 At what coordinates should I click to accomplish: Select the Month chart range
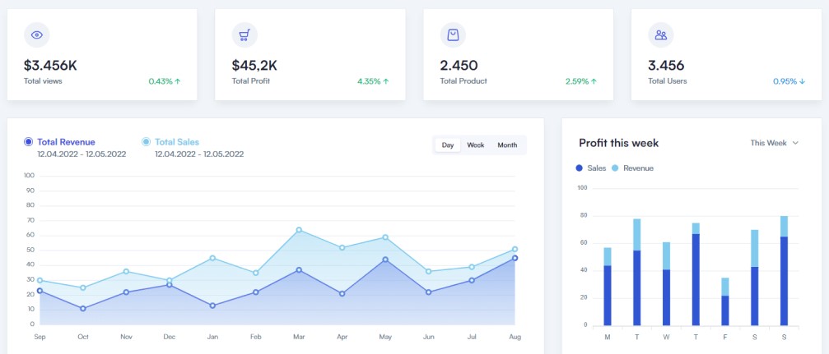tap(507, 145)
